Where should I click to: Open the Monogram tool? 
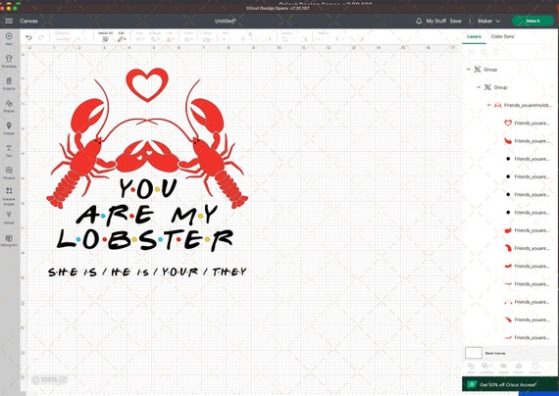[x=9, y=240]
